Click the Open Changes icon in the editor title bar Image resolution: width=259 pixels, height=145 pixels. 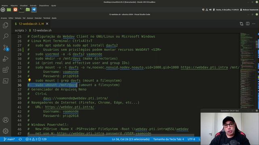click(241, 24)
